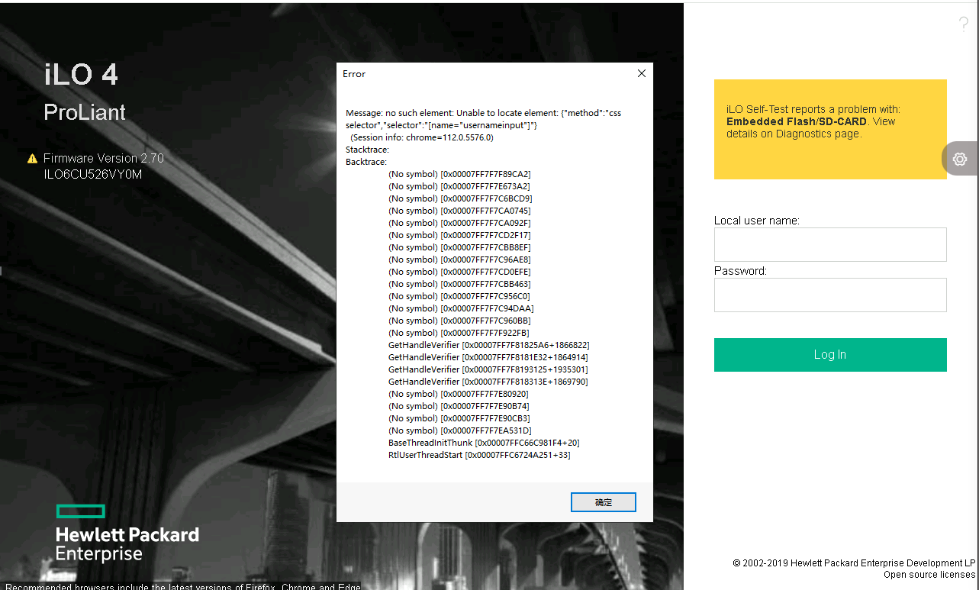Click the Hewlett Packard Enterprise logo
The image size is (979, 590).
click(127, 543)
